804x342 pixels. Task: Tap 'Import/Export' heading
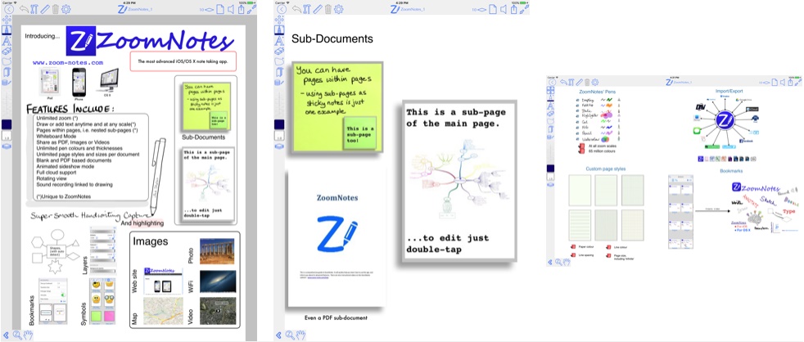pyautogui.click(x=729, y=92)
